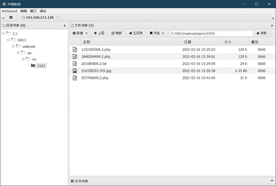Viewport: 276px width, 186px height.
Task: Click the date 2021-03-16 15:41:00
Action: coord(199,78)
